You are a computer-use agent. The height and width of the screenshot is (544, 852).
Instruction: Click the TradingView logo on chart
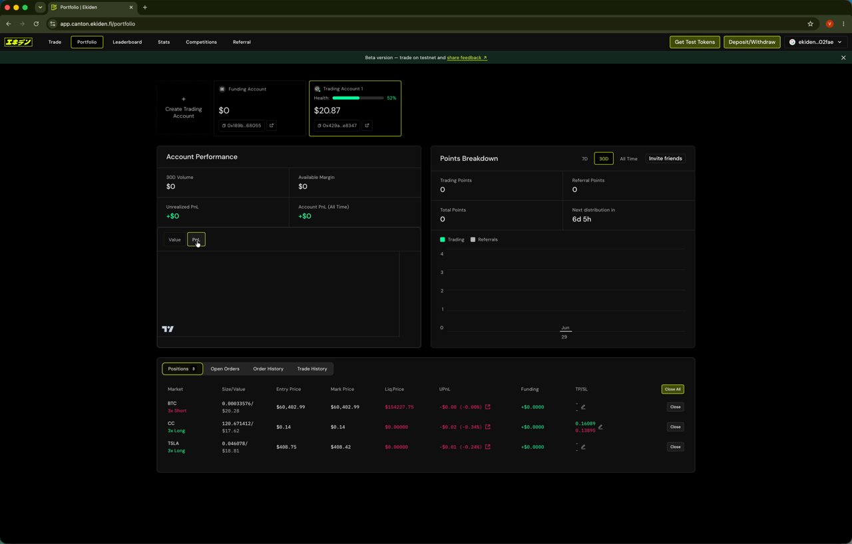coord(168,329)
